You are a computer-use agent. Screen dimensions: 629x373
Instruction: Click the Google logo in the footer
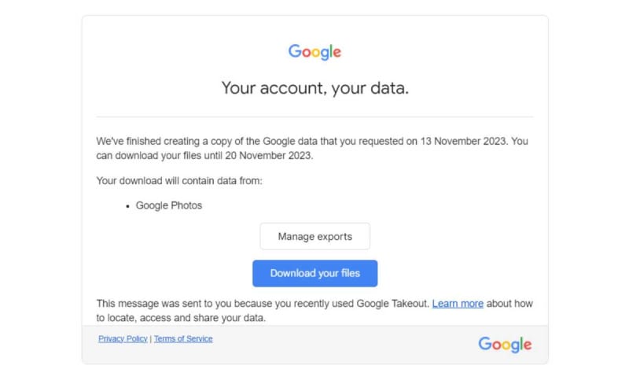click(x=505, y=344)
